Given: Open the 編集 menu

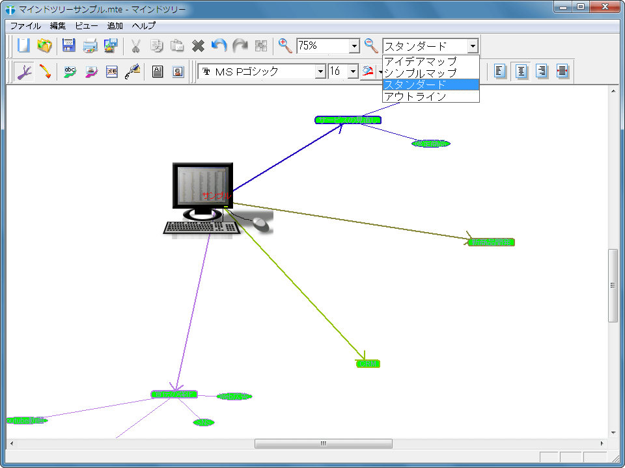Looking at the screenshot, I should pyautogui.click(x=58, y=26).
